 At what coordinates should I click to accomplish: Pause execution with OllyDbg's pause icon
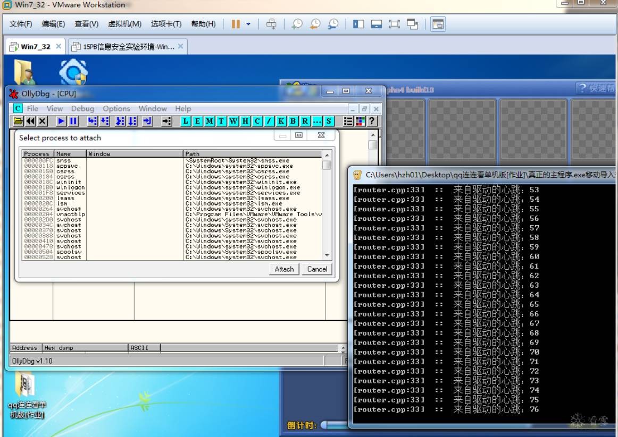tap(73, 121)
